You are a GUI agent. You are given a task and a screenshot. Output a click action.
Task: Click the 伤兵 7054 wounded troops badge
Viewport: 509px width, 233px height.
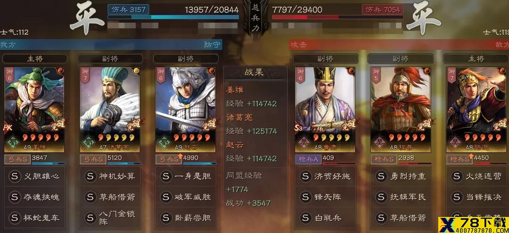(382, 9)
